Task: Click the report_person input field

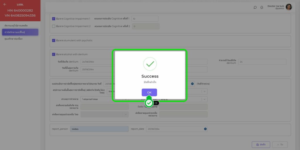Action: point(99,129)
